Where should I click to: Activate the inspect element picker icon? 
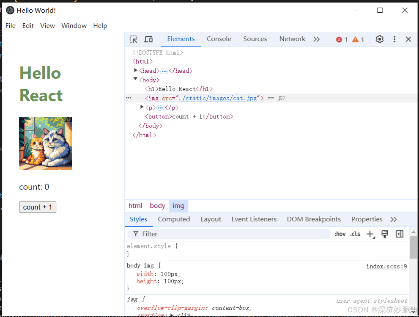134,39
